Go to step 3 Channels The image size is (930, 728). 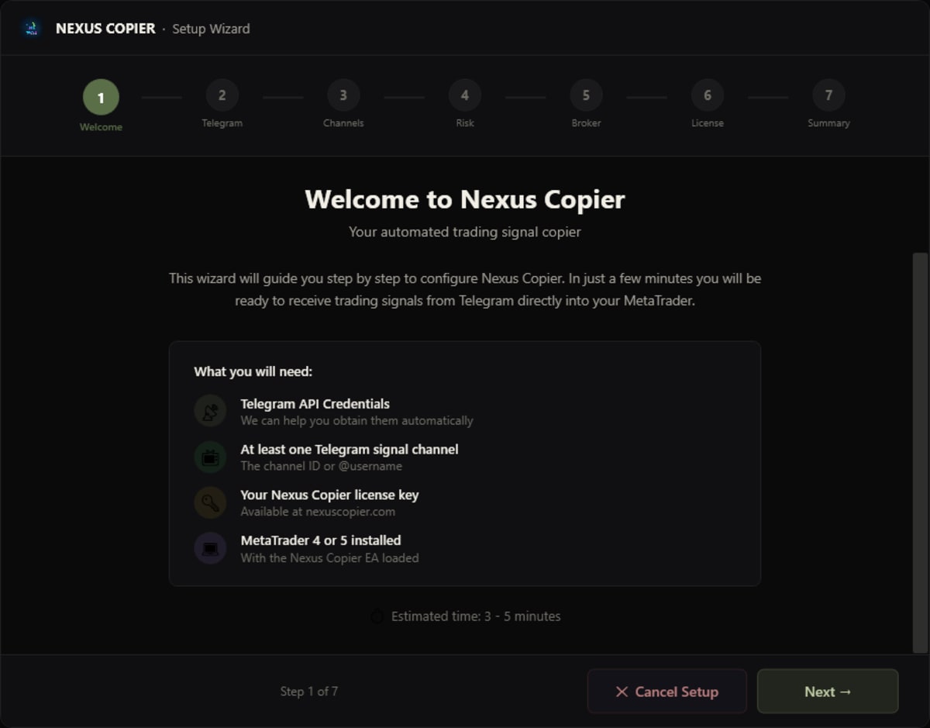point(343,95)
